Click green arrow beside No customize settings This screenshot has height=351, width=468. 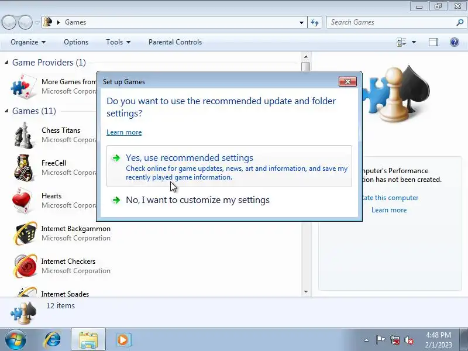(x=116, y=199)
